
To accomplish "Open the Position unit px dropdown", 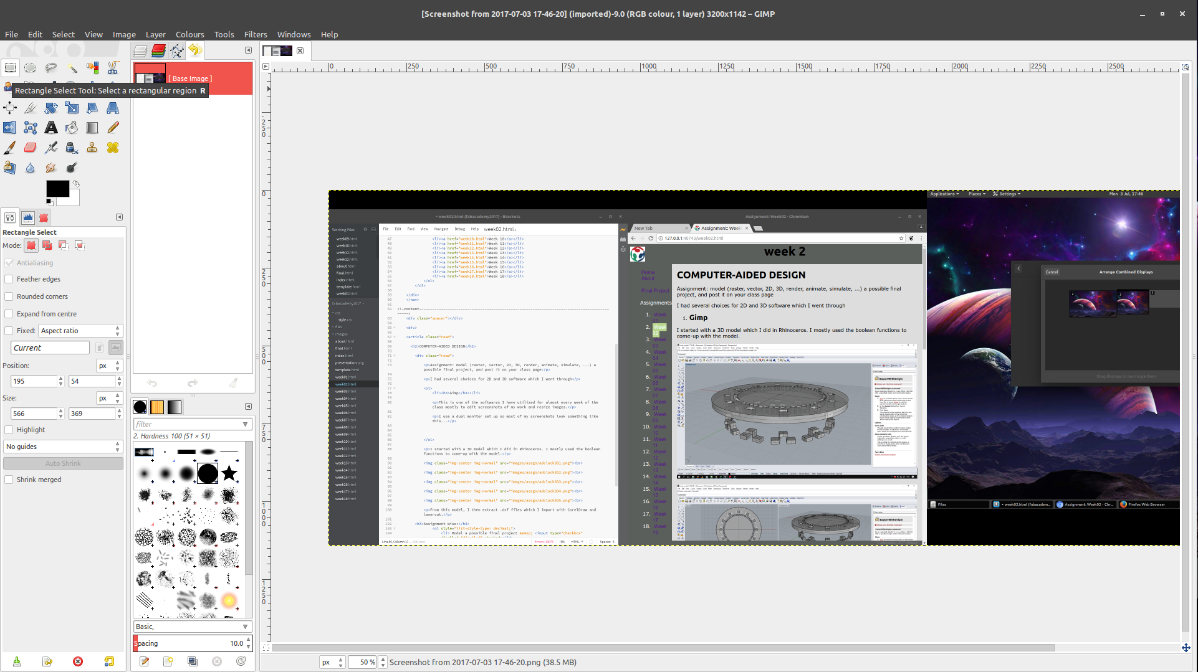I will tap(109, 366).
